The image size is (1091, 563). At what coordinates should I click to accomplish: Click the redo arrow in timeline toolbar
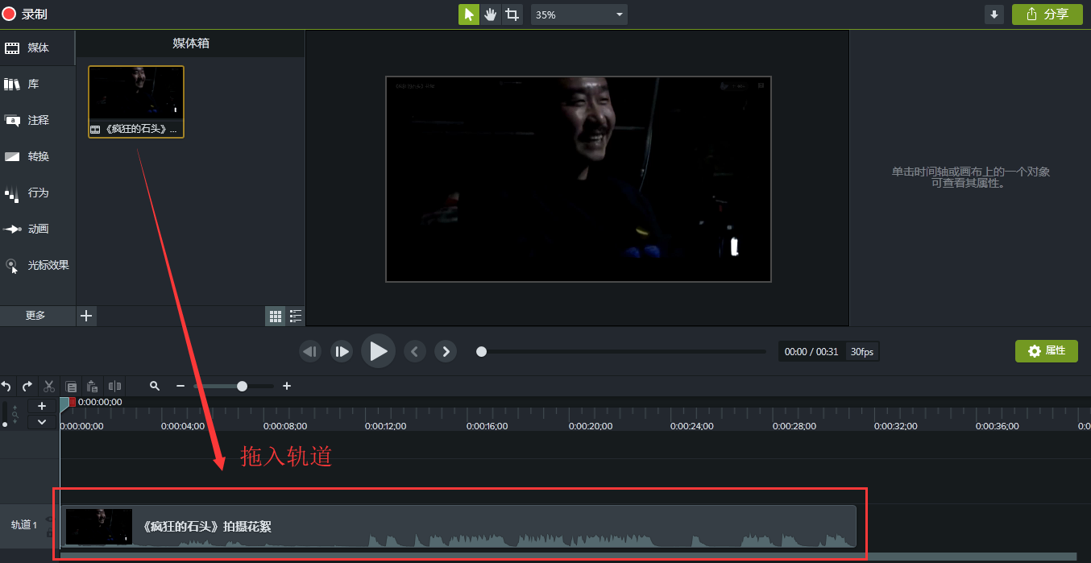click(27, 386)
